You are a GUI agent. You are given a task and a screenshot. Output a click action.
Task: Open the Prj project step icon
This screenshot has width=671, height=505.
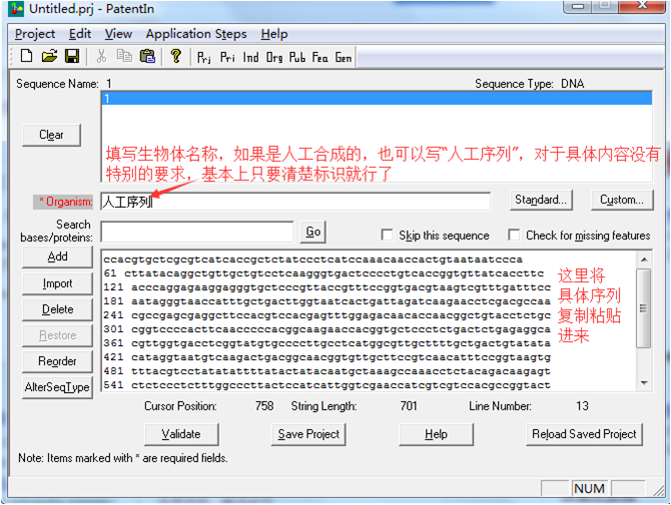pyautogui.click(x=205, y=57)
